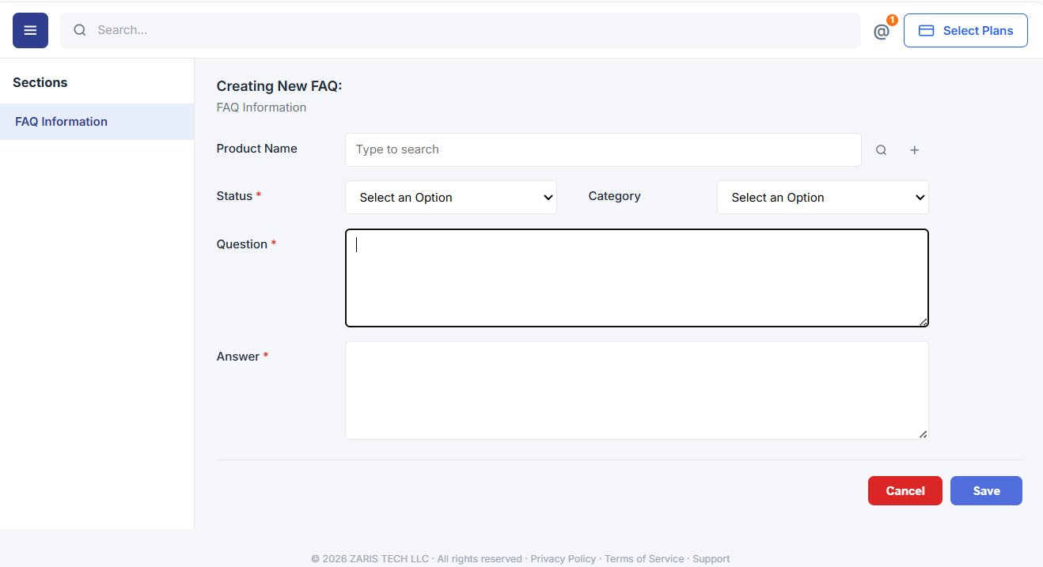This screenshot has height=567, width=1043.
Task: Open the @ mentions notification icon
Action: click(x=882, y=32)
